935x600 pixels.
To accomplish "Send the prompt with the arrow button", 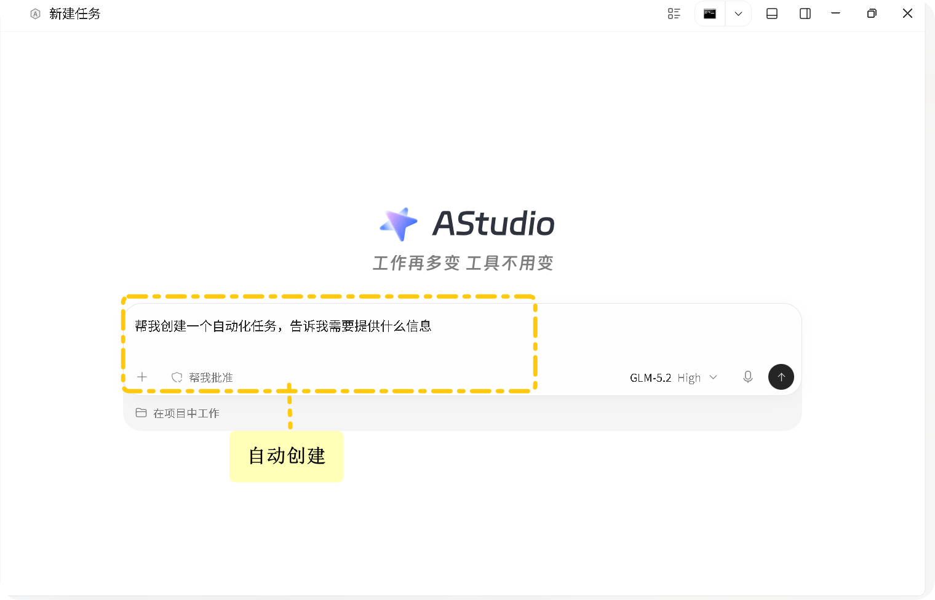I will click(781, 377).
